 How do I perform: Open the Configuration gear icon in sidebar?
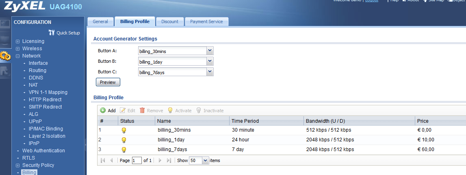click(5, 56)
